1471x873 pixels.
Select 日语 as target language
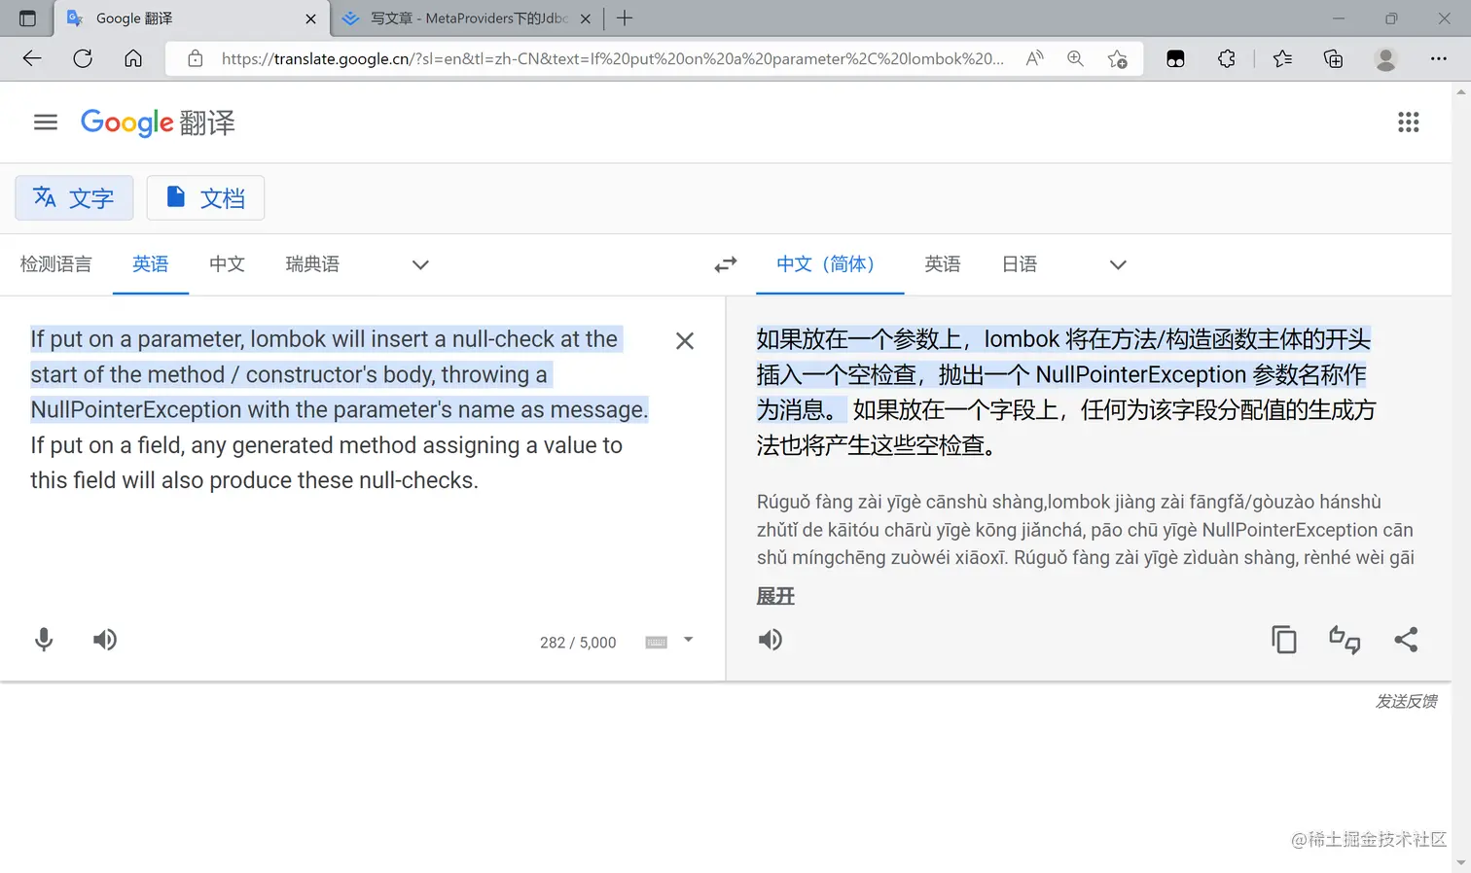point(1020,264)
